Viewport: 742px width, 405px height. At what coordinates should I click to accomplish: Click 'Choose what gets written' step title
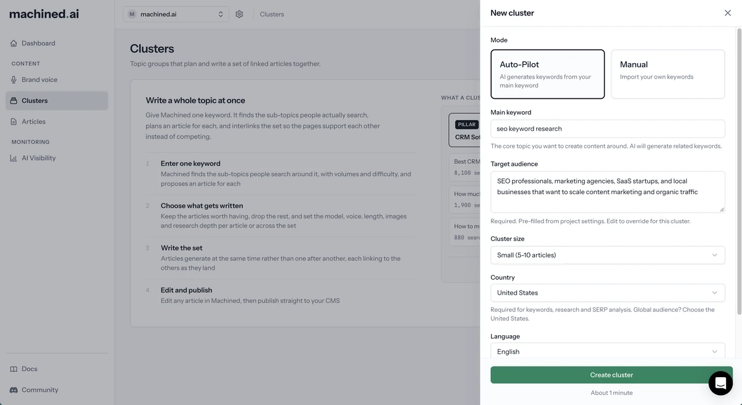(202, 206)
